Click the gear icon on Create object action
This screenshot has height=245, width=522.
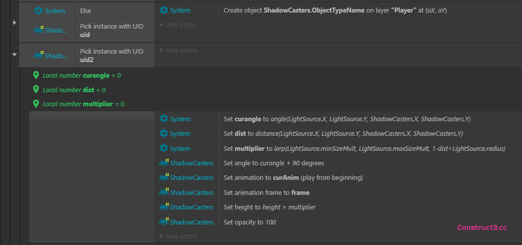coord(164,11)
